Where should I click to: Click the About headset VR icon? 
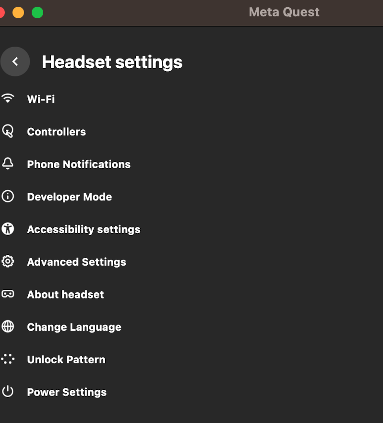(x=8, y=294)
